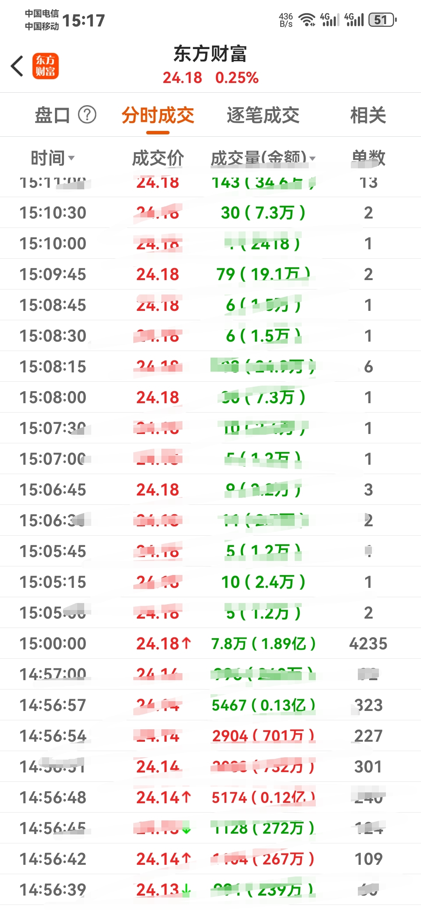Tap the 东方财富 stock title
The image size is (421, 910).
tap(210, 54)
